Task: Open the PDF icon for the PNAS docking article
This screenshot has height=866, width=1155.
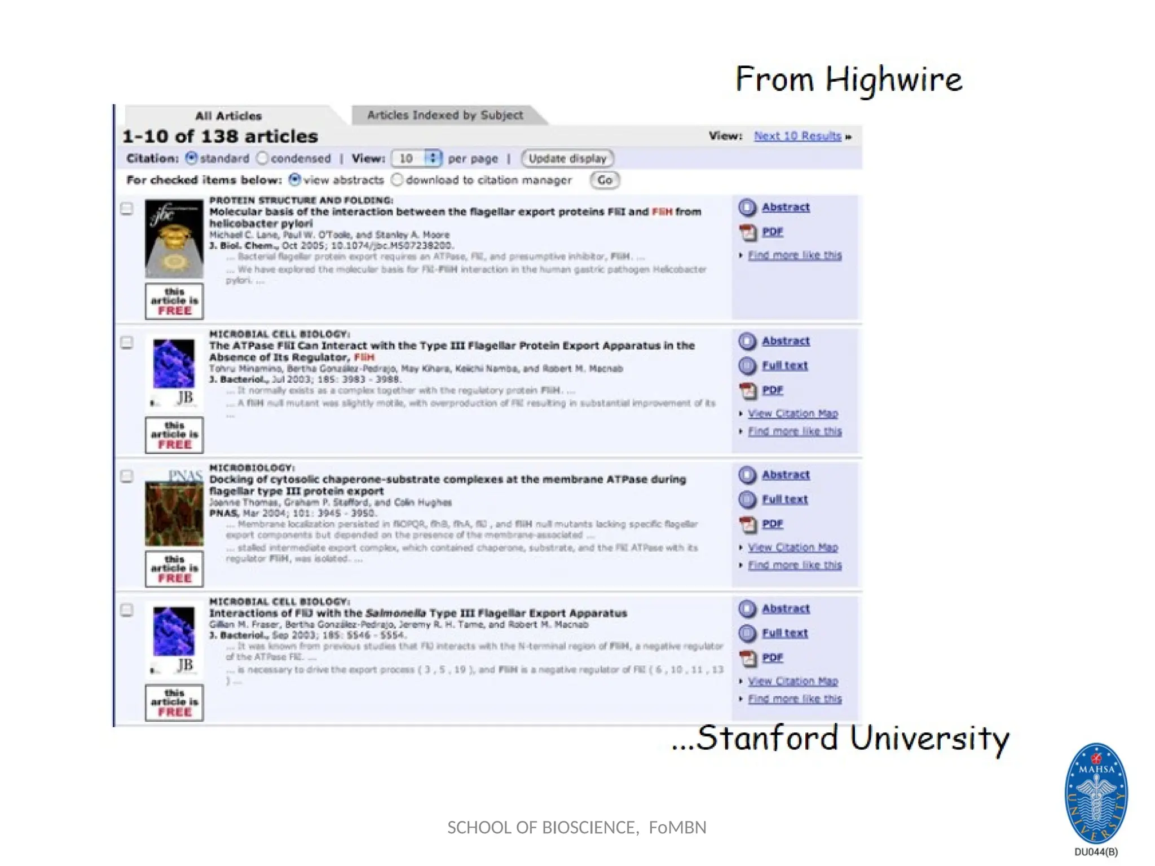Action: pyautogui.click(x=748, y=524)
